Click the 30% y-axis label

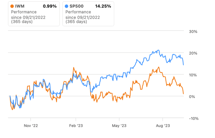coord(193,31)
